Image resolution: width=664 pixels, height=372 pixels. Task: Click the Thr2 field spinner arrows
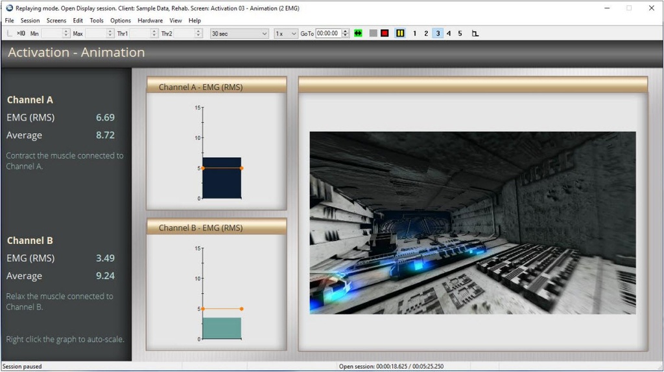pos(198,34)
